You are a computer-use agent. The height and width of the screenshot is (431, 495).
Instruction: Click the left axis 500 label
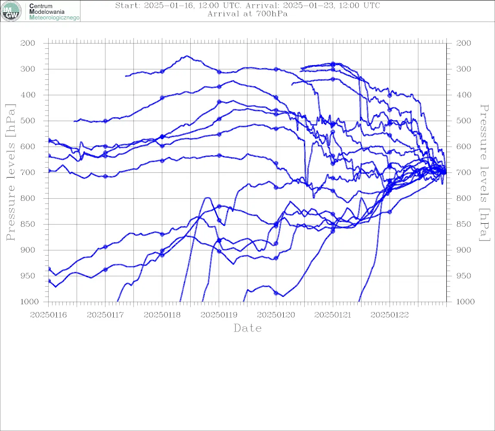point(28,121)
